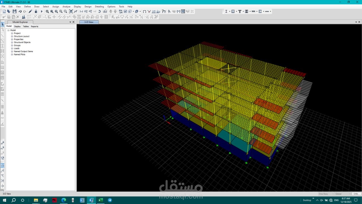Viewport: 362px width, 204px height.
Task: Save the model with the floppy disk icon
Action: (14, 11)
